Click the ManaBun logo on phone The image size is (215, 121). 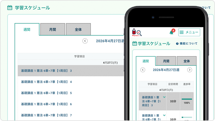pyautogui.click(x=137, y=32)
